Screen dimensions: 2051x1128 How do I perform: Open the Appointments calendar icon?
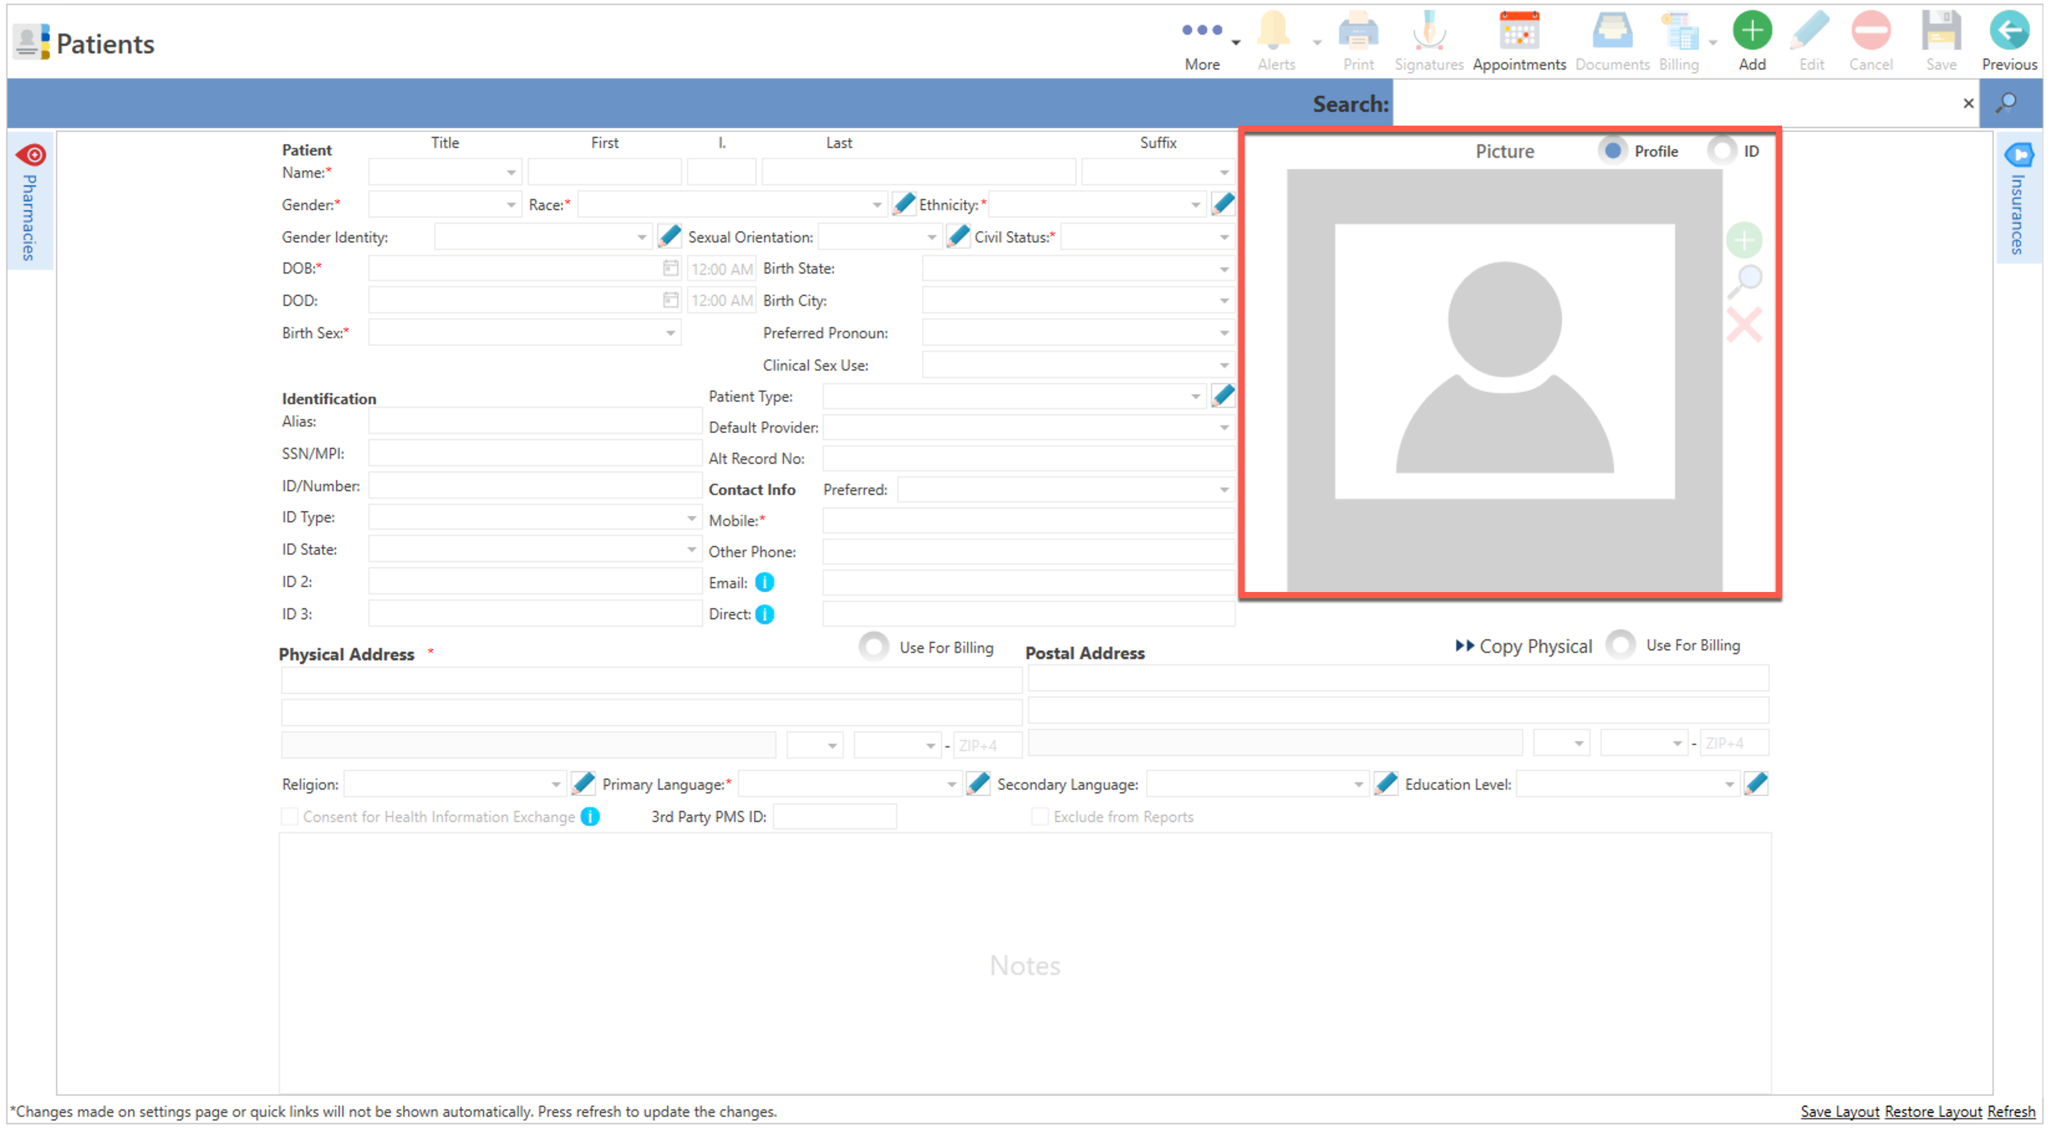click(x=1518, y=32)
